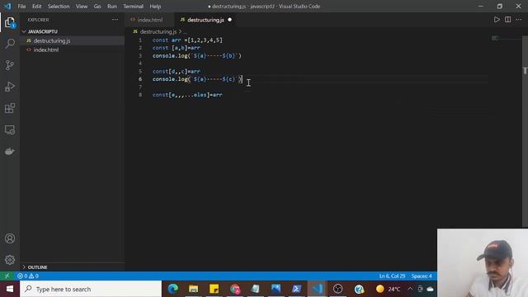This screenshot has width=528, height=297.
Task: Click destructuring.js breadcrumb item
Action: [x=158, y=31]
